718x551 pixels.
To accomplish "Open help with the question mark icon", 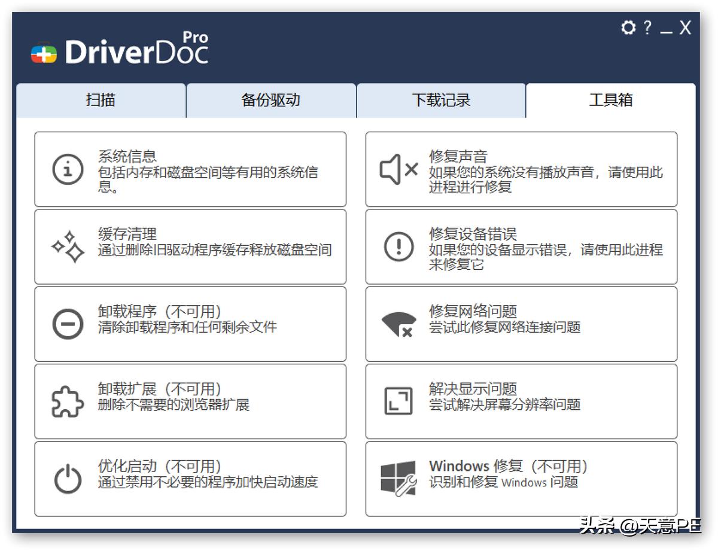I will [647, 28].
